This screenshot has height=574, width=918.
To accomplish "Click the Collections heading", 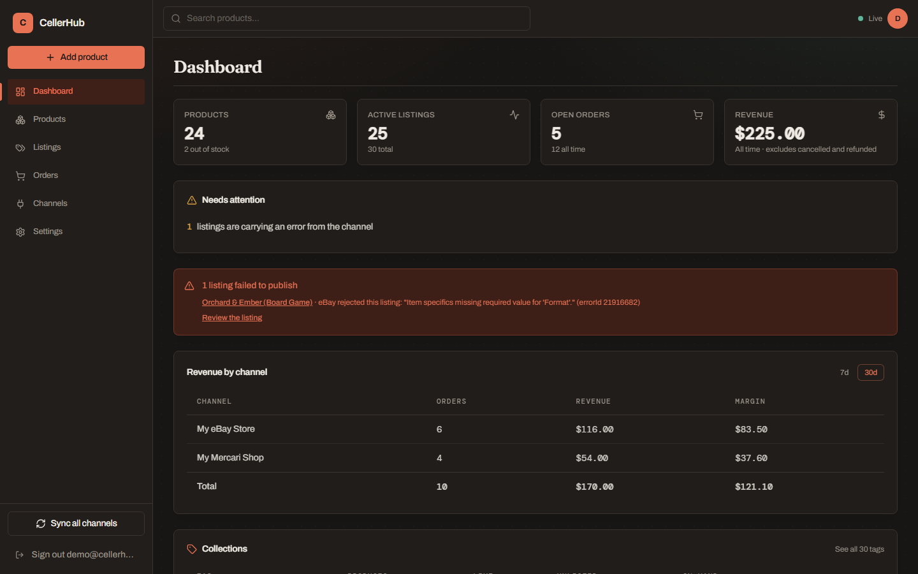I will click(x=224, y=549).
